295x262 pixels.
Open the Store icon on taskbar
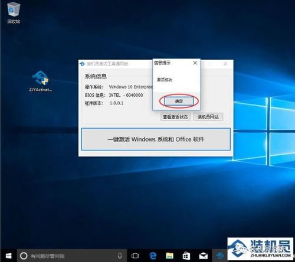(186, 256)
